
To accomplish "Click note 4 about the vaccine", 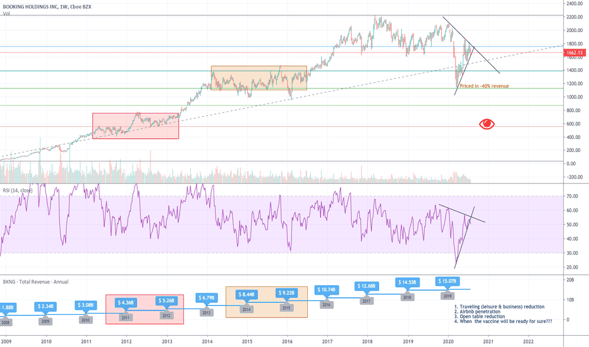I will 503,322.
